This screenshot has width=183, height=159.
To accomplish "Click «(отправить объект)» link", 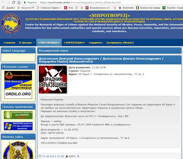I will pos(120,43).
